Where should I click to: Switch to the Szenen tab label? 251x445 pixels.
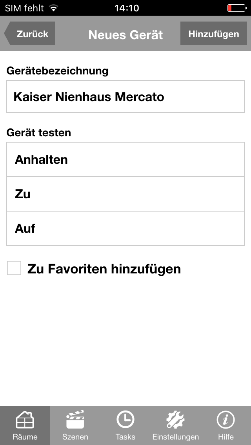click(75, 437)
